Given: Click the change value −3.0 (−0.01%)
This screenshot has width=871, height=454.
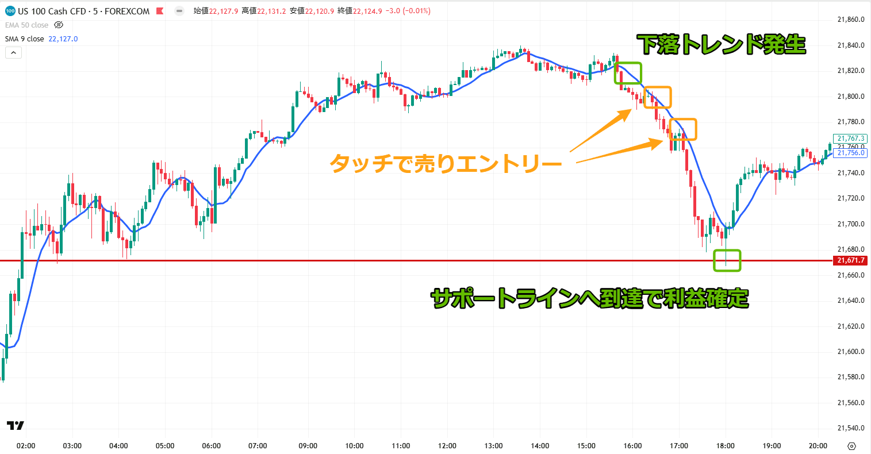Looking at the screenshot, I should [408, 11].
